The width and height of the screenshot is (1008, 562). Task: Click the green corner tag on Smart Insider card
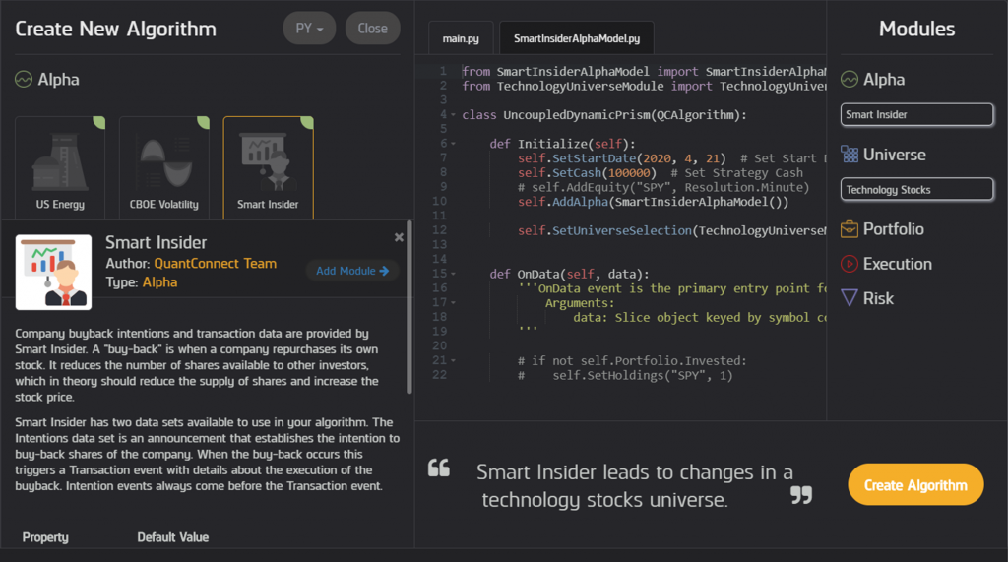point(307,122)
